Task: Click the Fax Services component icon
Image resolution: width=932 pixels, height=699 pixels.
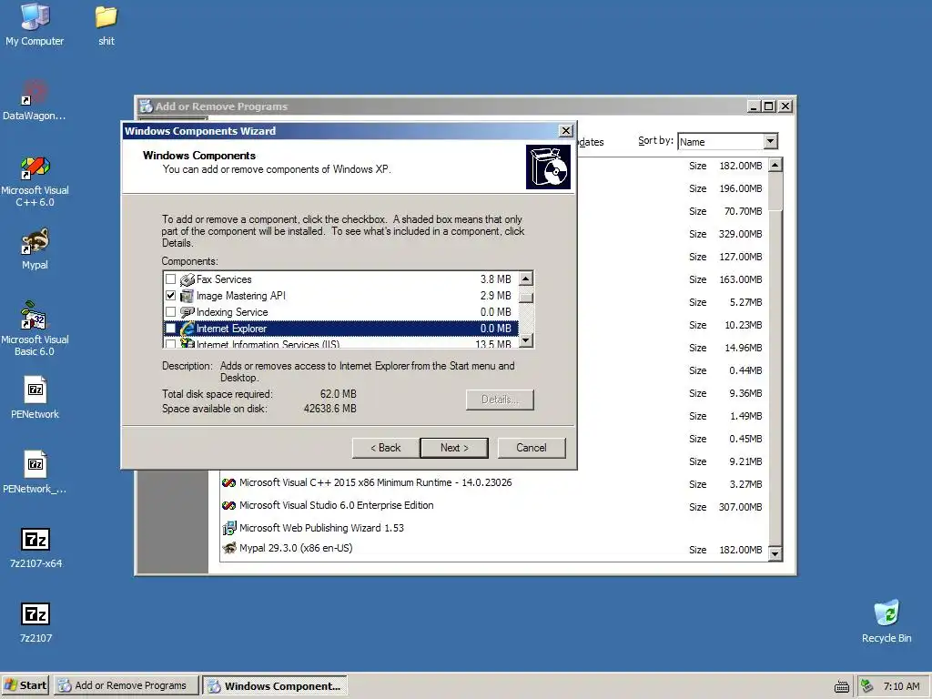Action: (187, 279)
